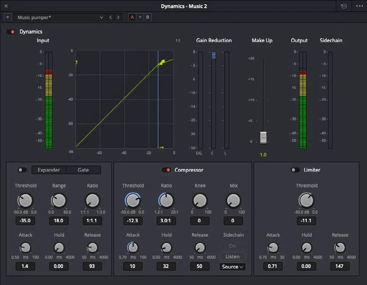Click the sidechain Listen button

pyautogui.click(x=232, y=257)
